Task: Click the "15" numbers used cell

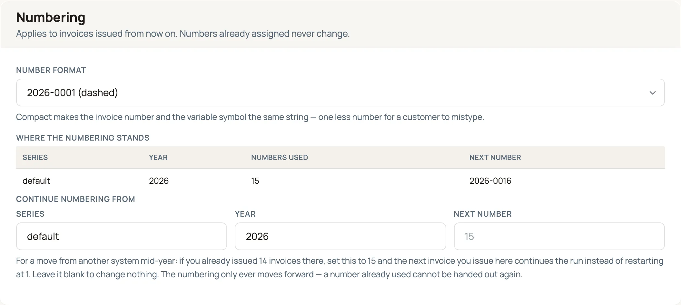Action: [x=255, y=181]
